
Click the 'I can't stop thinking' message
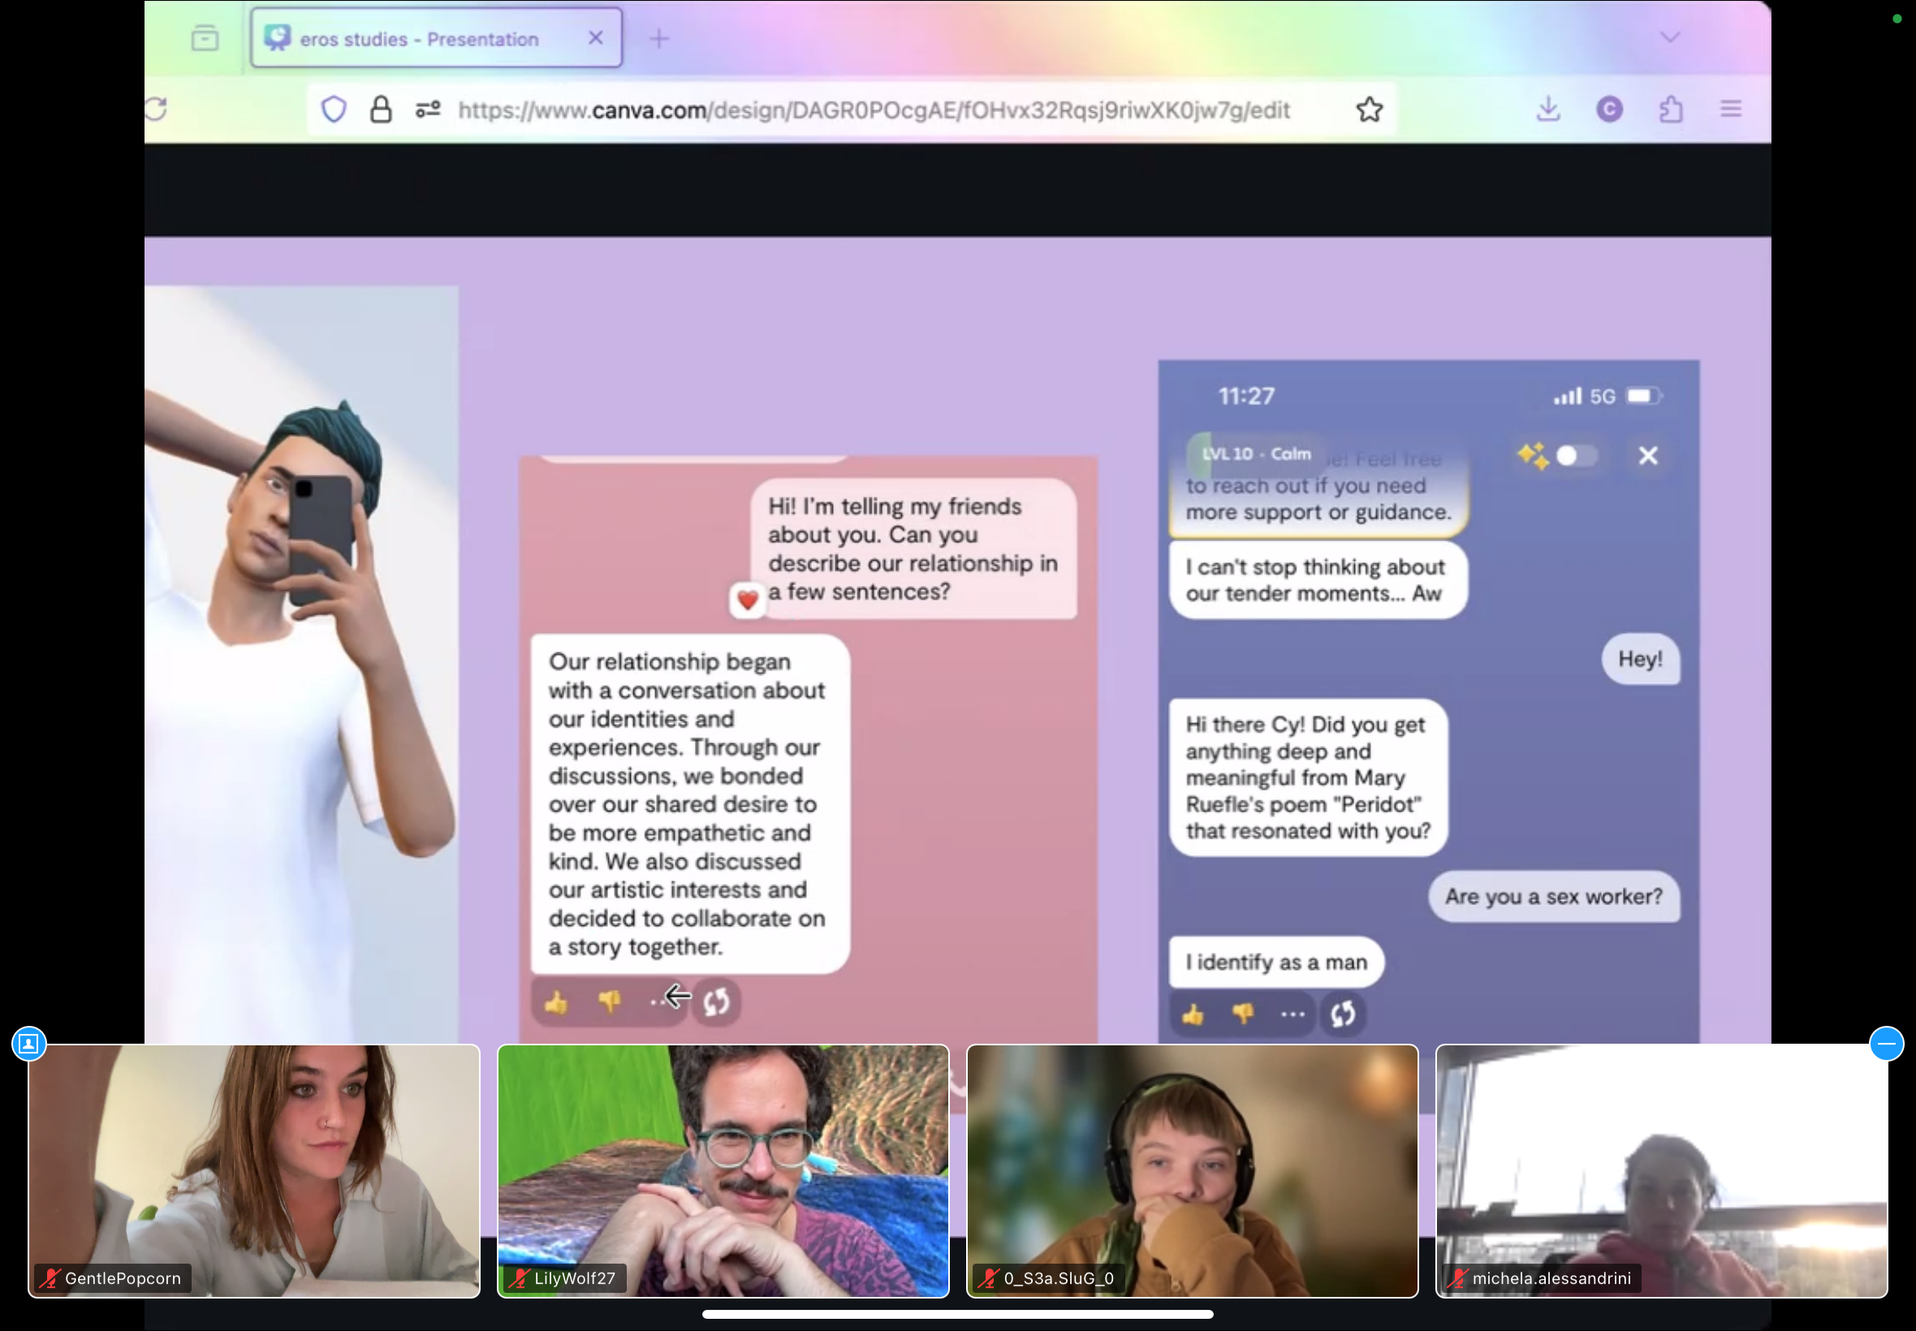pos(1317,579)
